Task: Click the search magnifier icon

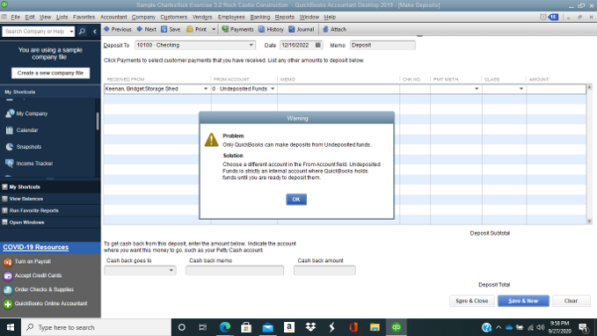Action: tap(82, 32)
